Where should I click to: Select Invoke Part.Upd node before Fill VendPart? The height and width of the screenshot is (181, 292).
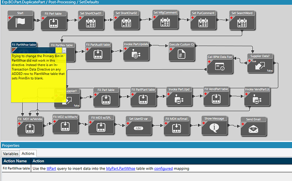point(179,96)
